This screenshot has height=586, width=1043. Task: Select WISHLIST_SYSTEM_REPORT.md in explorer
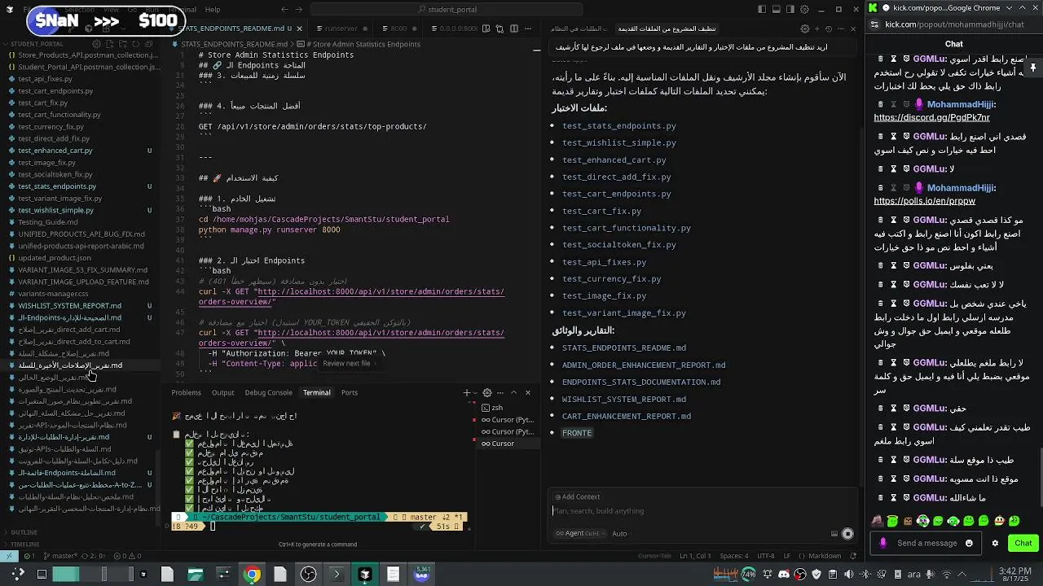(69, 306)
